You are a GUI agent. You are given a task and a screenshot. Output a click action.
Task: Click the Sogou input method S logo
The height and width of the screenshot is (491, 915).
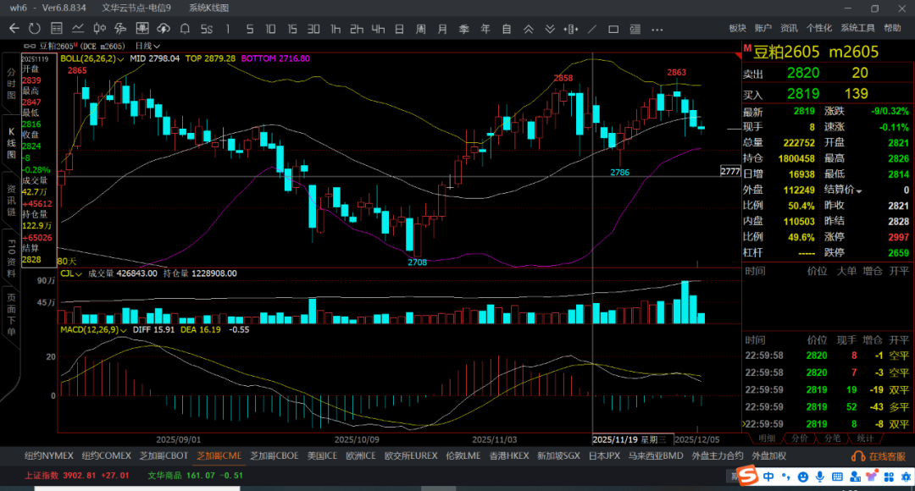(747, 477)
